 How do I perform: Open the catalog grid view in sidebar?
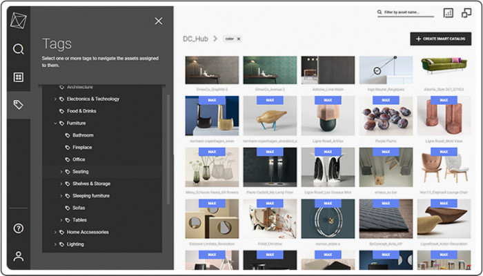(19, 77)
